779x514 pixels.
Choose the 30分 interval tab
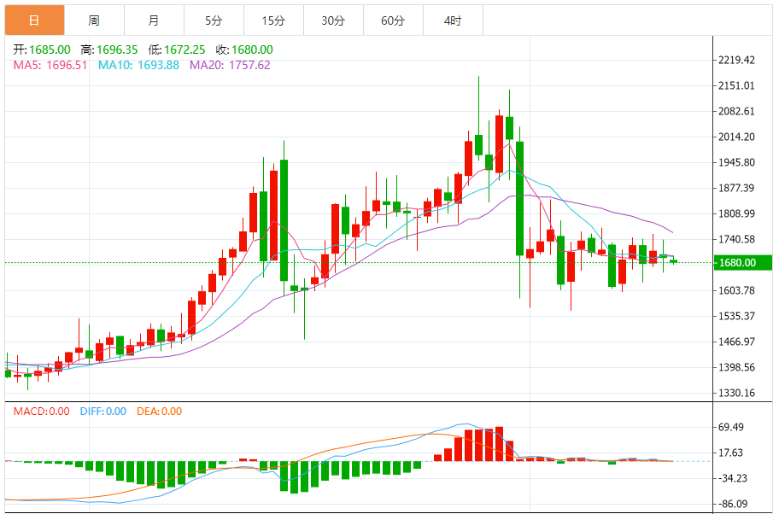333,20
